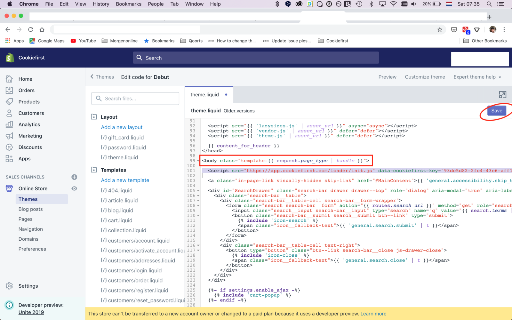Open Wi-Fi status in menu bar

[393, 4]
